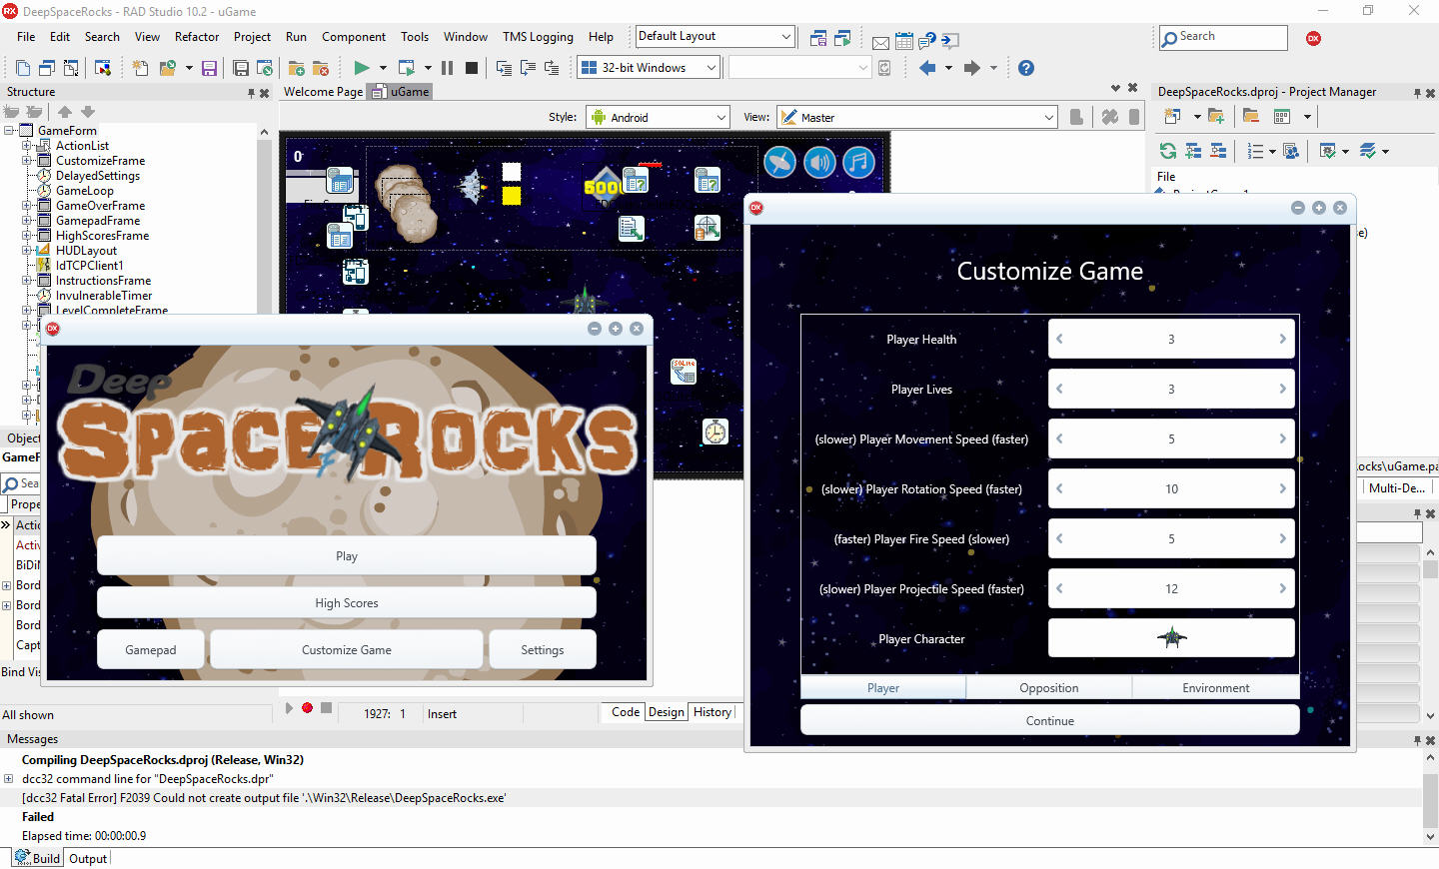Decrease Player Lives with left arrow

click(x=1060, y=389)
